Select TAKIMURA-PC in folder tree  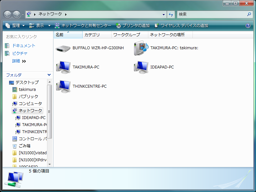click(35, 124)
